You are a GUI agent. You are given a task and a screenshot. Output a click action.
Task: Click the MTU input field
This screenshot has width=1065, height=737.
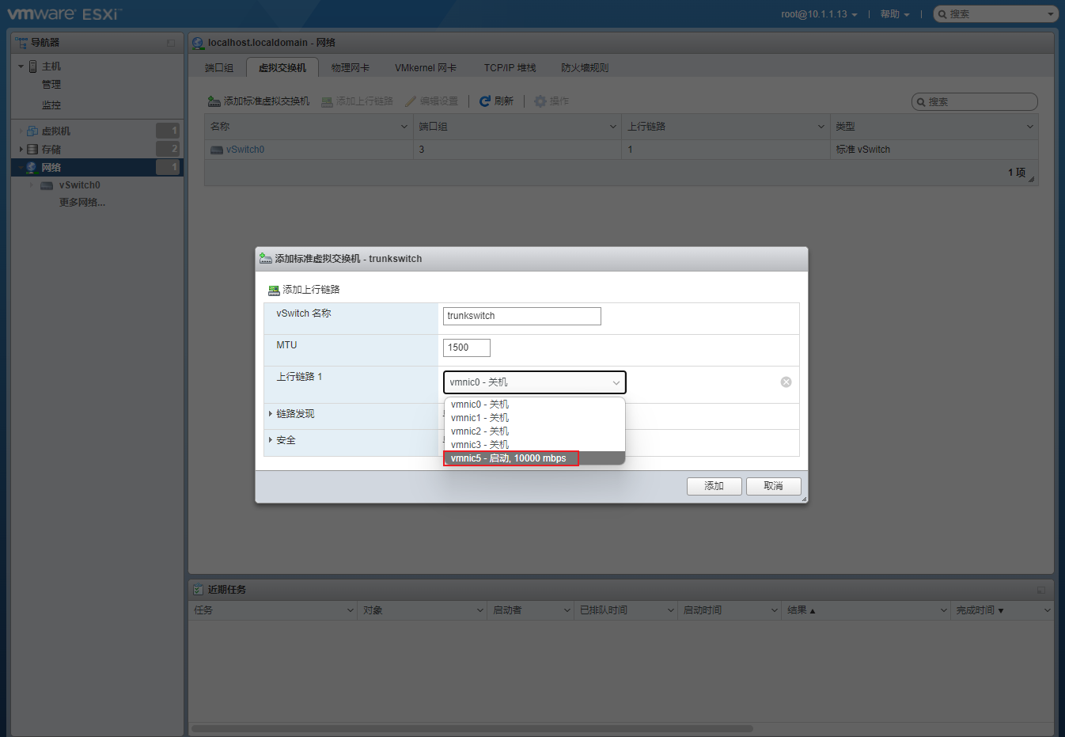coord(467,348)
